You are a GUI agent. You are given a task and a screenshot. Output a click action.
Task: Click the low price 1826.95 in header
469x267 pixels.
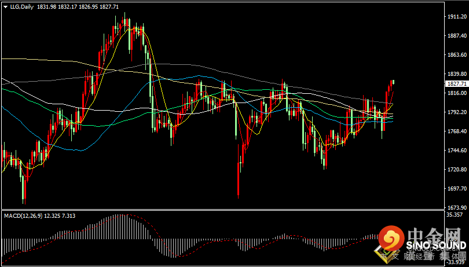tap(87, 7)
